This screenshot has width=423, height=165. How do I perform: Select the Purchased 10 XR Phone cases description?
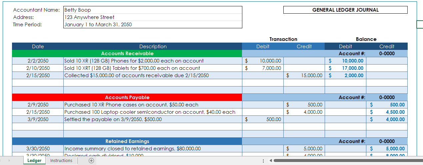(153, 105)
